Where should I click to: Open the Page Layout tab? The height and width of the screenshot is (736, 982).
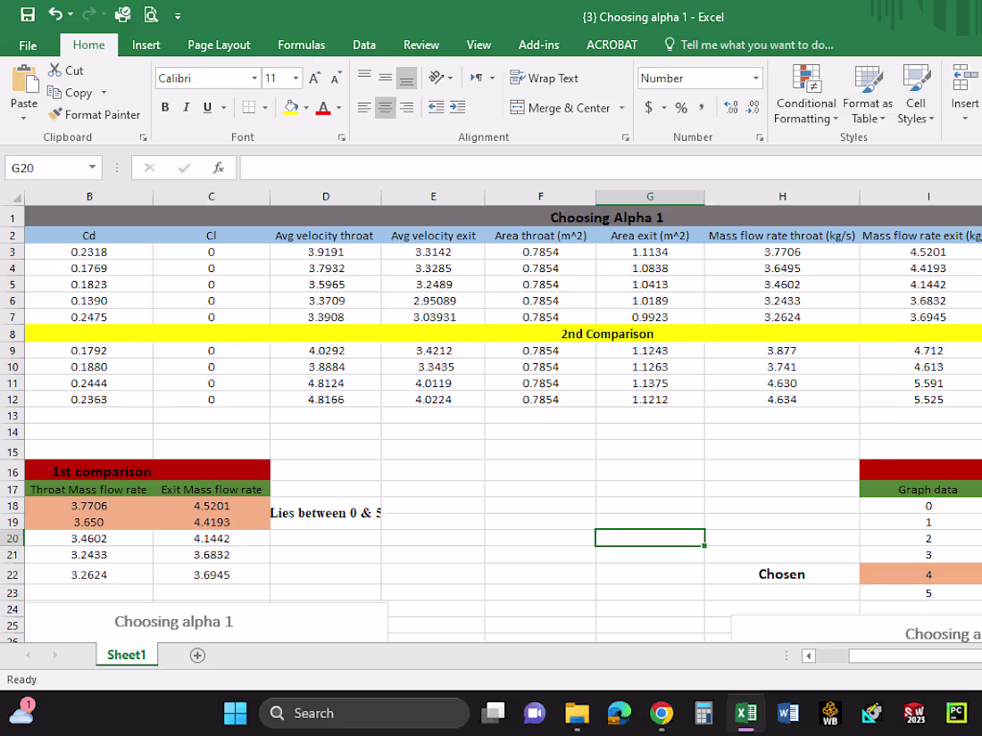219,45
